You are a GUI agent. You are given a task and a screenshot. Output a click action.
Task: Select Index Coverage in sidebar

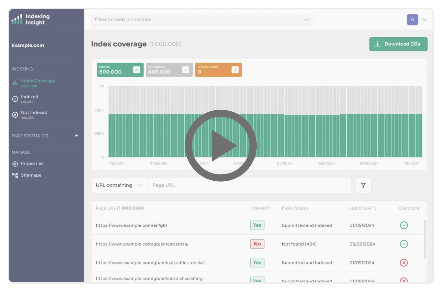pyautogui.click(x=38, y=83)
